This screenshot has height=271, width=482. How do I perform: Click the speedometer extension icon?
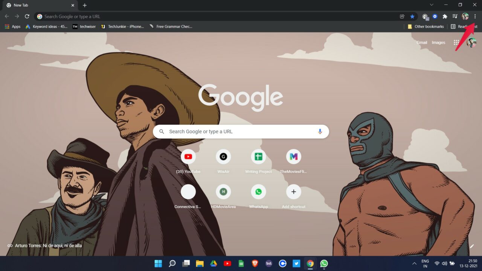coord(425,17)
